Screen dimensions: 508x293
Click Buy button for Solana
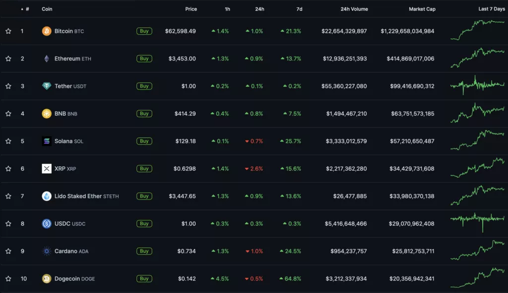[x=144, y=141]
